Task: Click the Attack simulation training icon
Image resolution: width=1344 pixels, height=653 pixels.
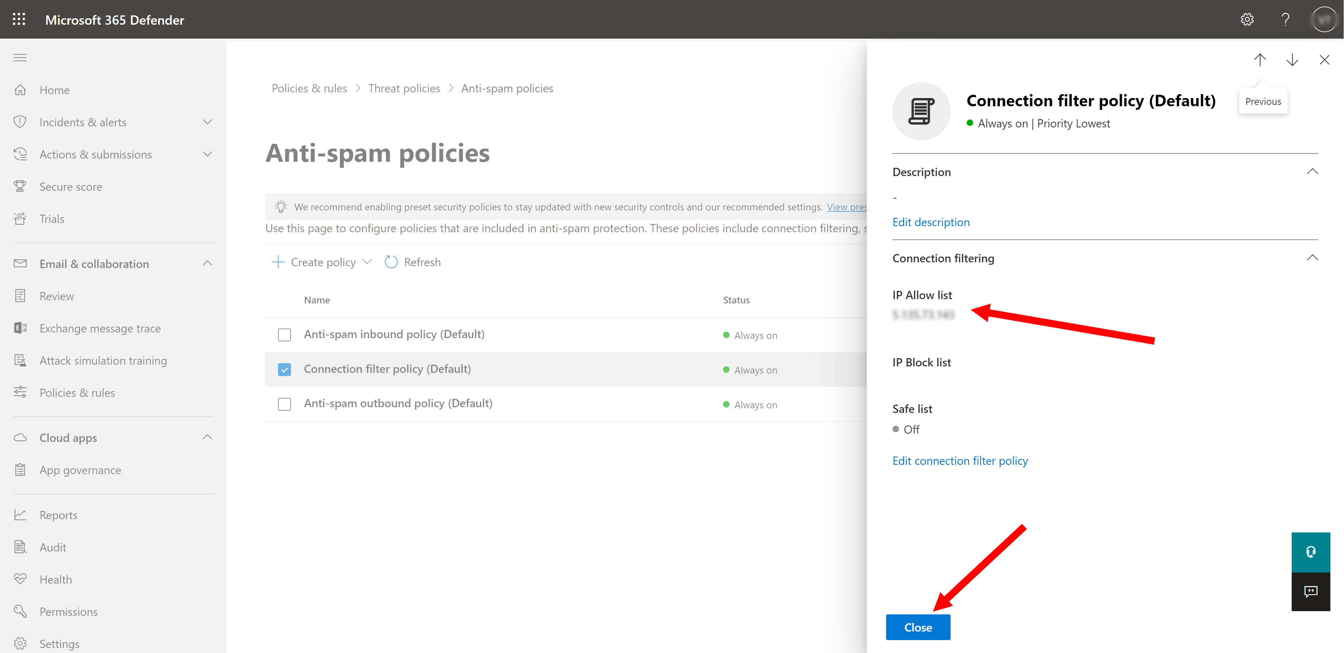Action: coord(20,361)
